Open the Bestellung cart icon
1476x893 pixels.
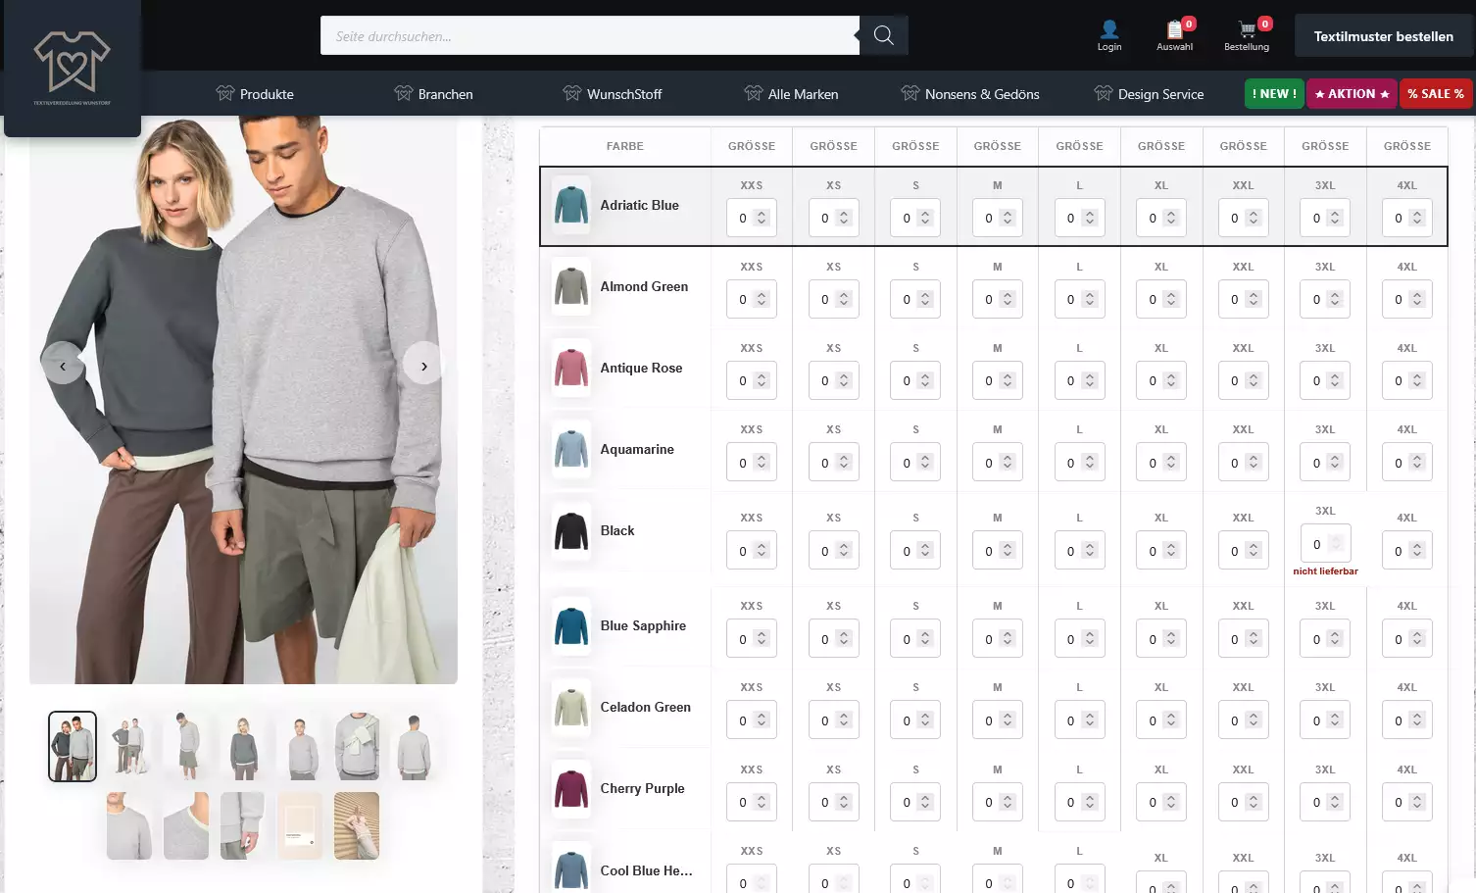(1247, 29)
